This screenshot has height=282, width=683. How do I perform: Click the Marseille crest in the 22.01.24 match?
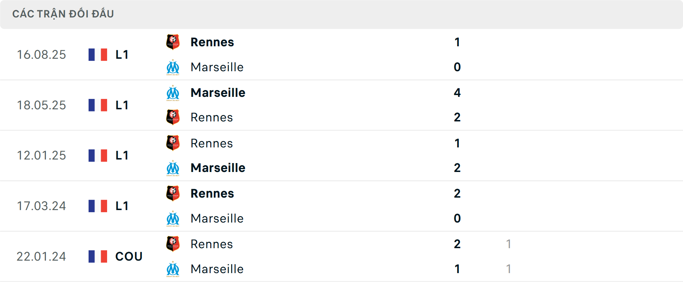pyautogui.click(x=173, y=269)
